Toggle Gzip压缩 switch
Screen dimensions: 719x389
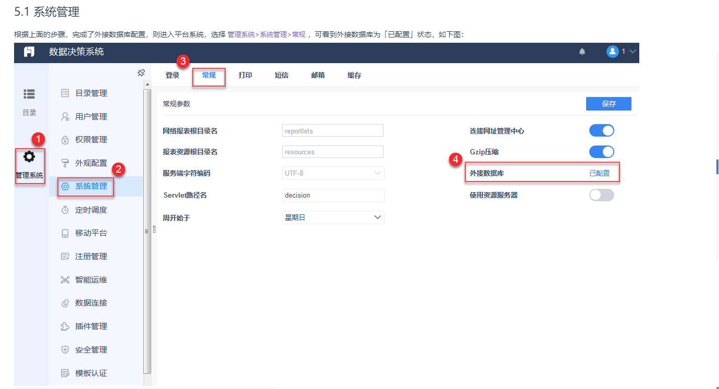602,152
